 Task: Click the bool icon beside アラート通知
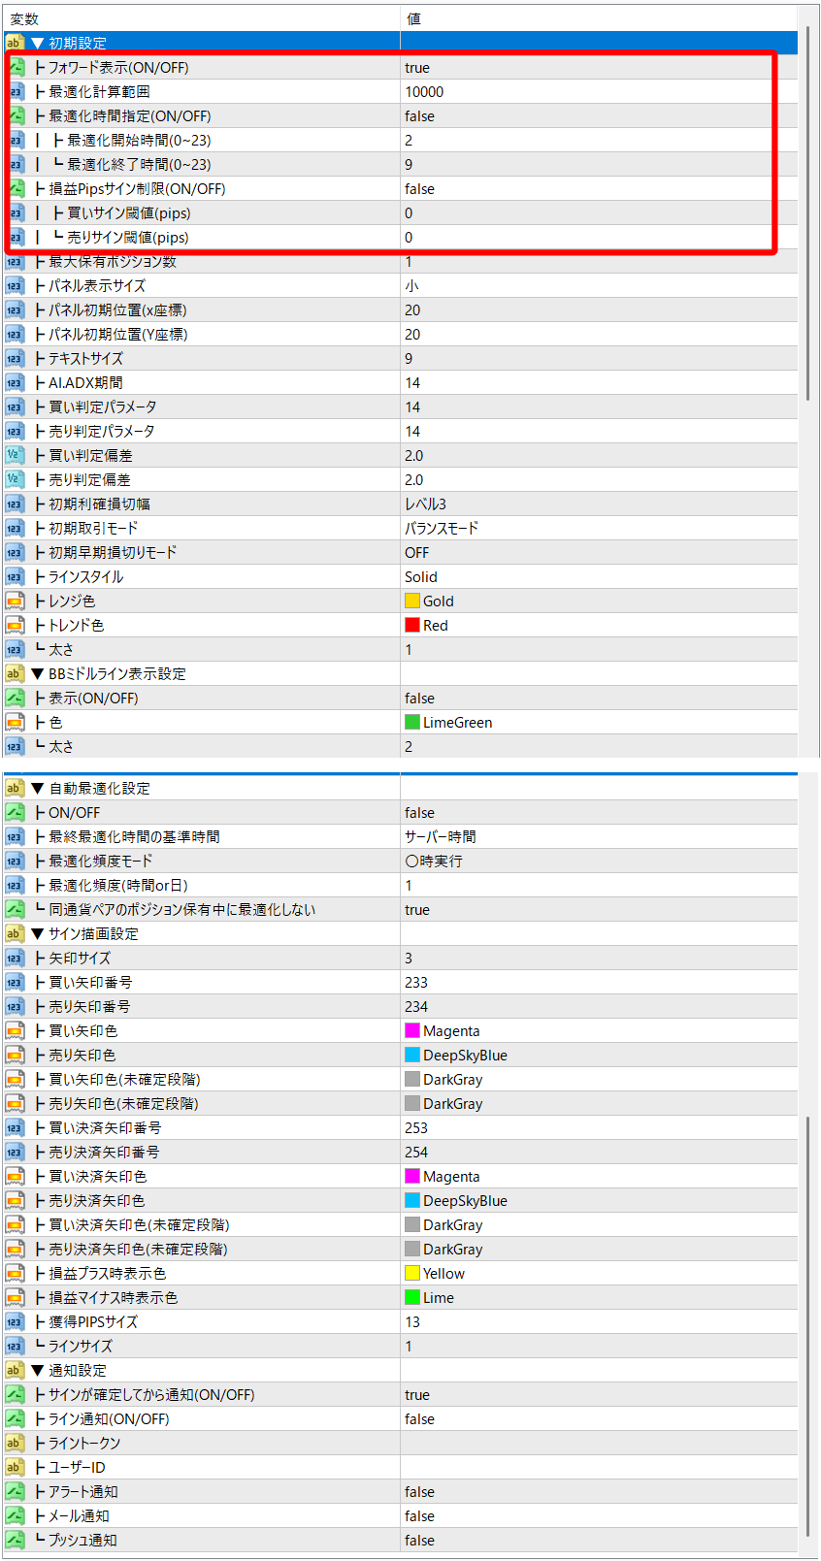coord(15,1491)
